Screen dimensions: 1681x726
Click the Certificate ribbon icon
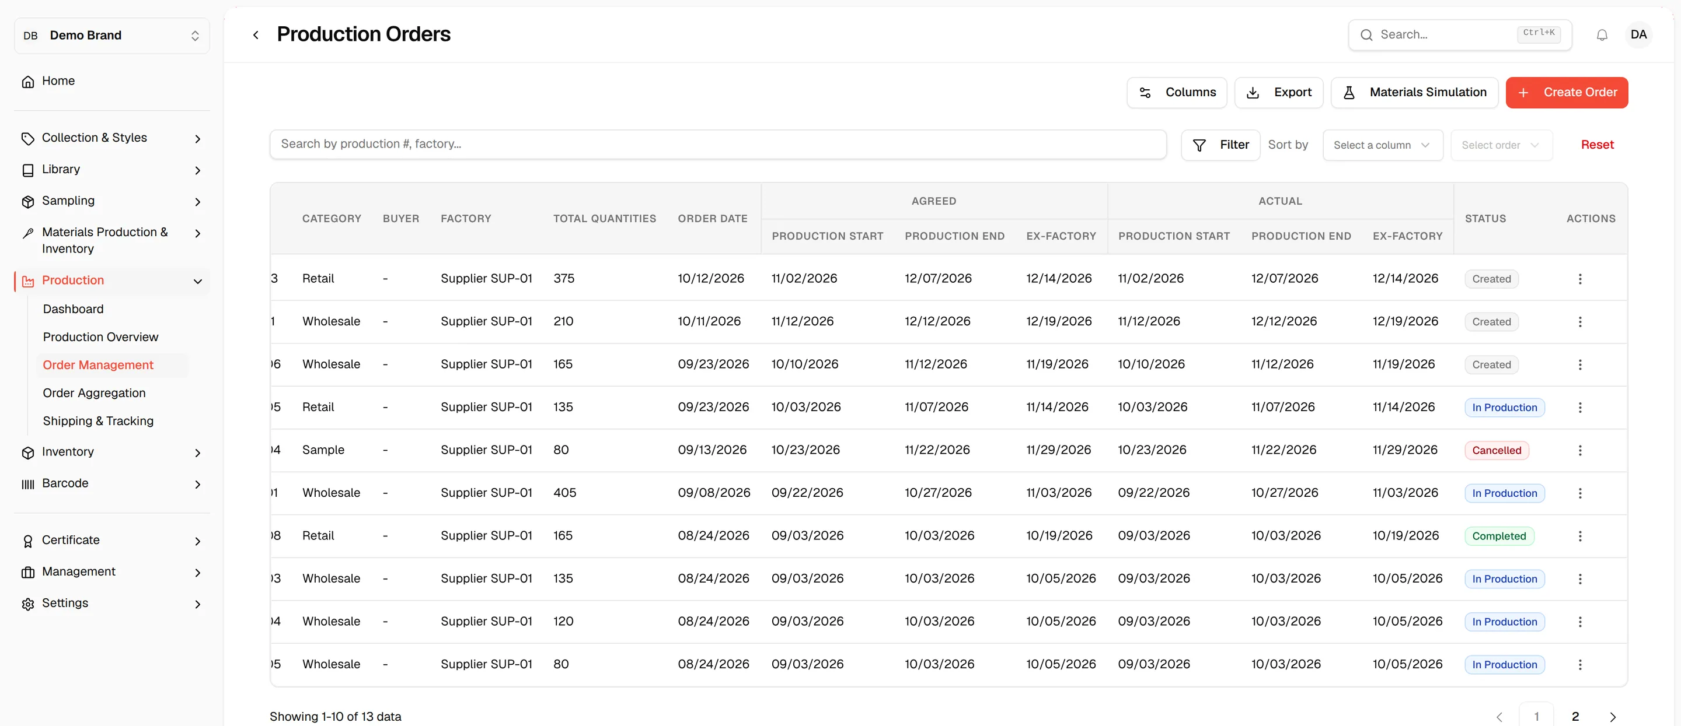pos(28,541)
